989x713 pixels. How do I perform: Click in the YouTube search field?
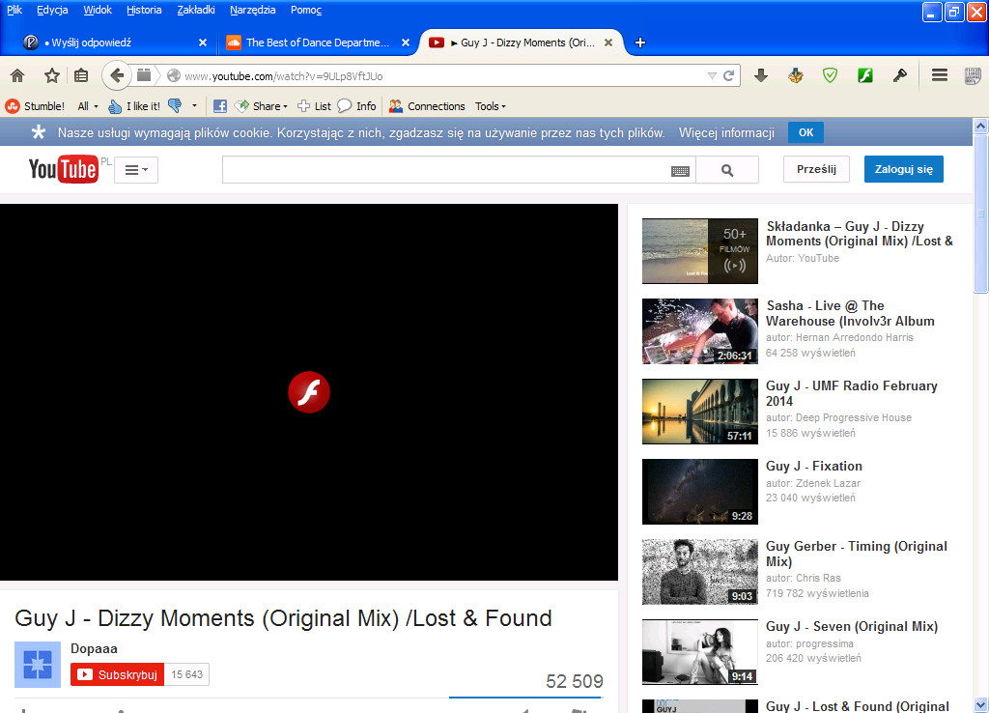pos(459,170)
